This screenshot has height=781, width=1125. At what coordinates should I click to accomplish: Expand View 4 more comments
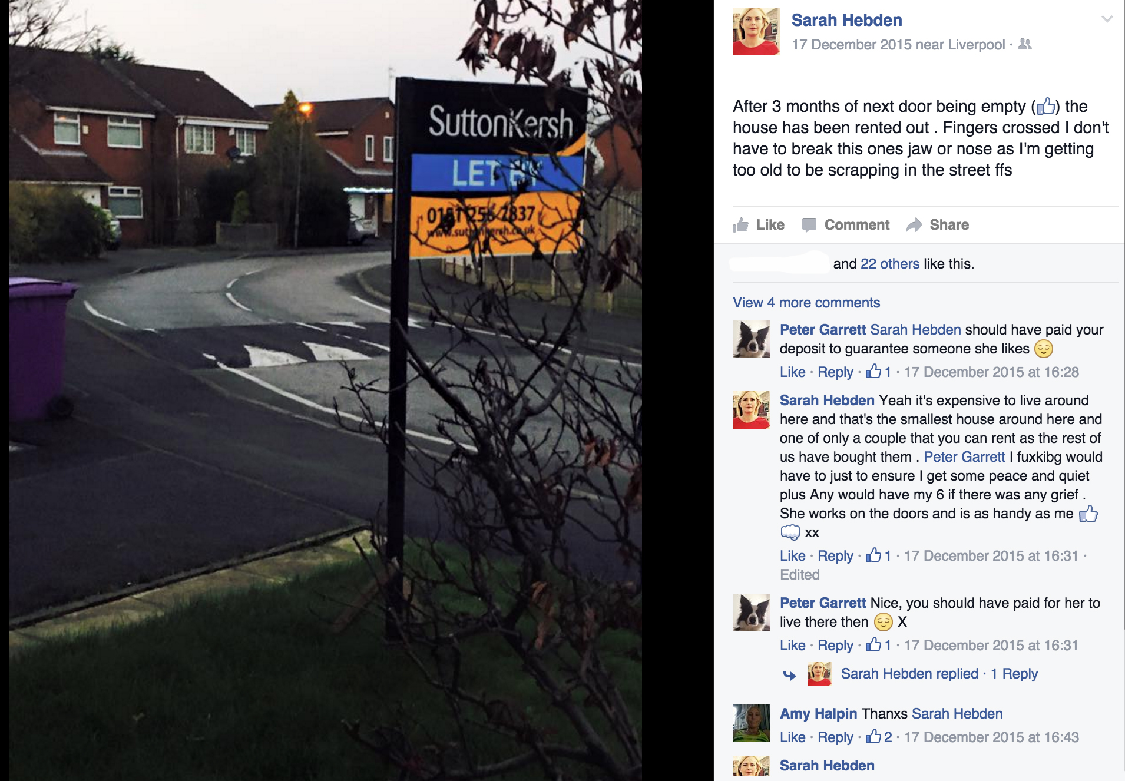(x=806, y=303)
